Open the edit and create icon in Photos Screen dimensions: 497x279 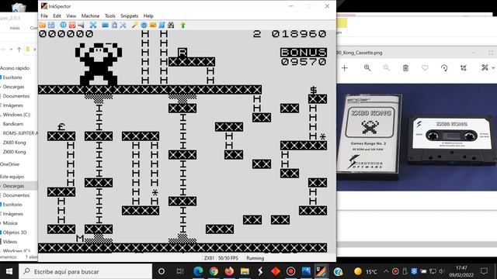click(485, 67)
